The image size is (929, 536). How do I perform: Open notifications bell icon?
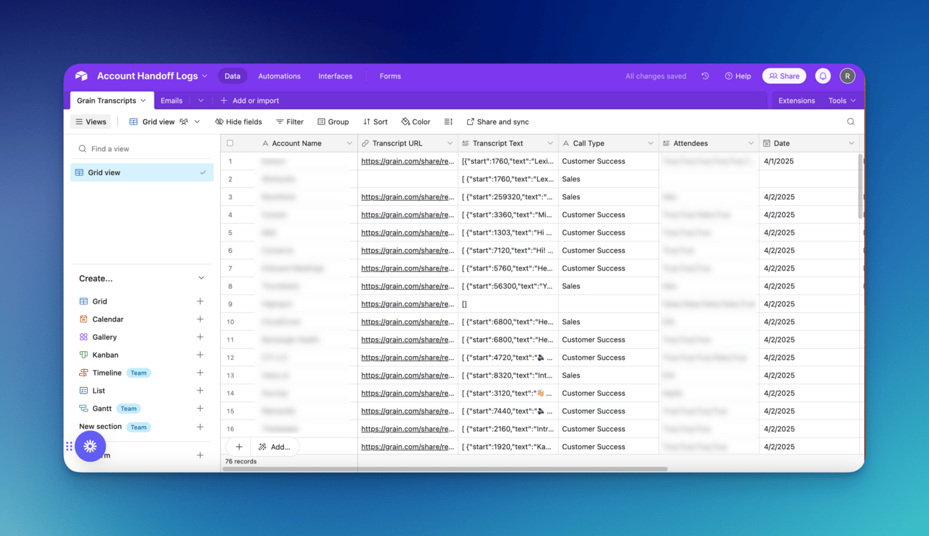coord(823,76)
